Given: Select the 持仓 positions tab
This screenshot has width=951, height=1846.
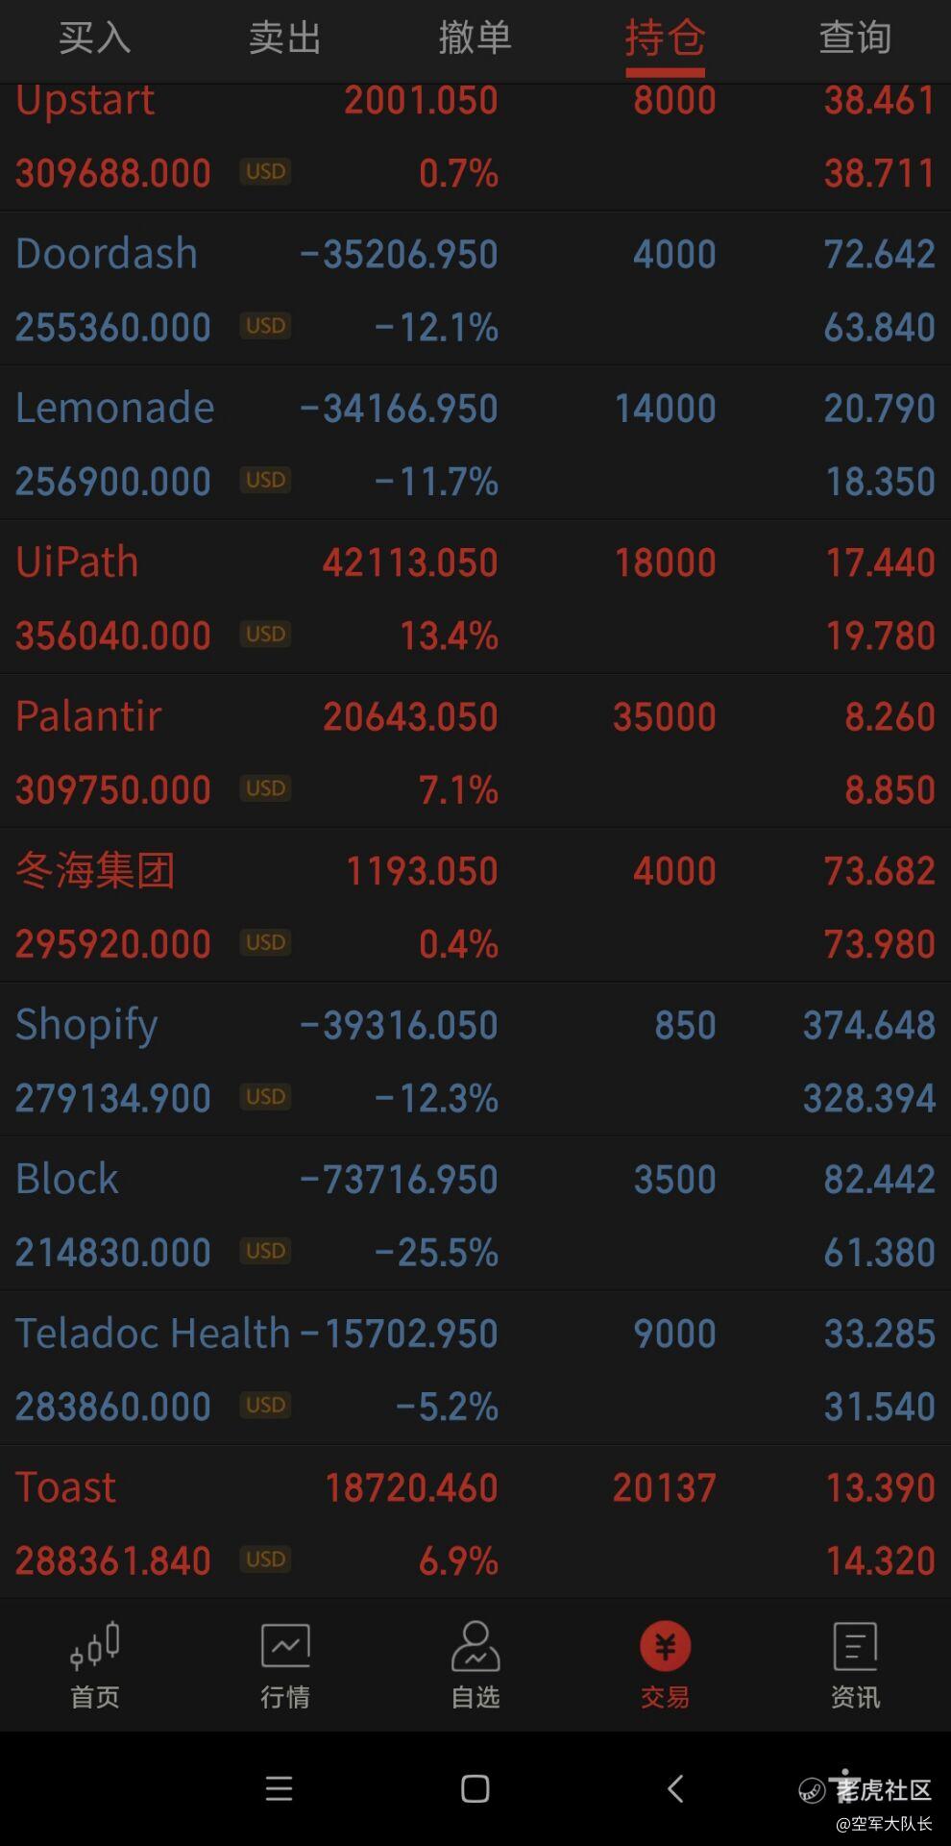Looking at the screenshot, I should click(665, 38).
